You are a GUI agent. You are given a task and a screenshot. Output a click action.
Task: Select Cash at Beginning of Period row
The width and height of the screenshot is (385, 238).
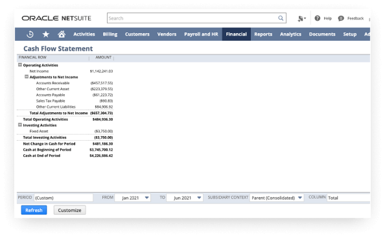47,150
